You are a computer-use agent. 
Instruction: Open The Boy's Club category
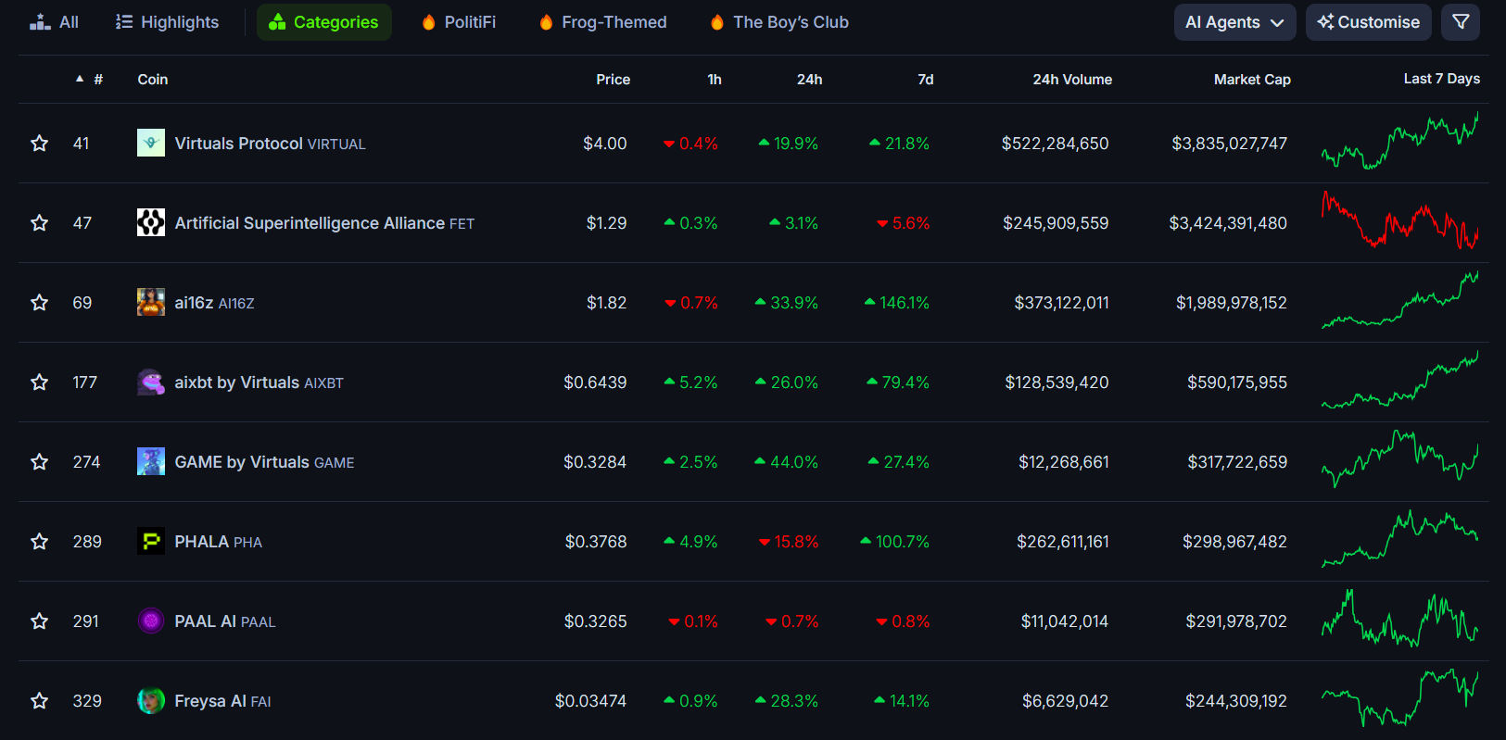pos(779,22)
